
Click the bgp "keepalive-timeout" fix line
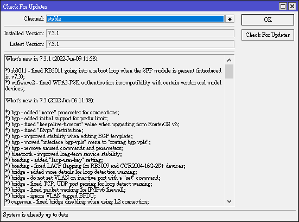coord(92,124)
